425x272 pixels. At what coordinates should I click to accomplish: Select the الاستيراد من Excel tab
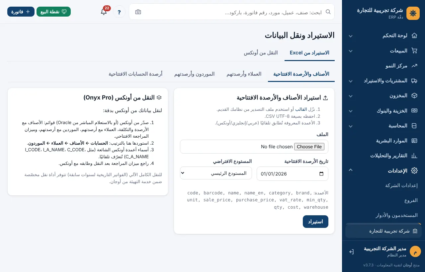(309, 53)
